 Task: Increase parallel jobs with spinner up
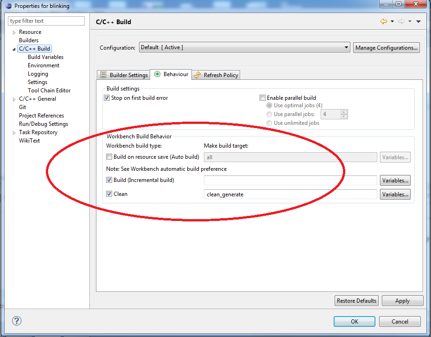coord(343,112)
